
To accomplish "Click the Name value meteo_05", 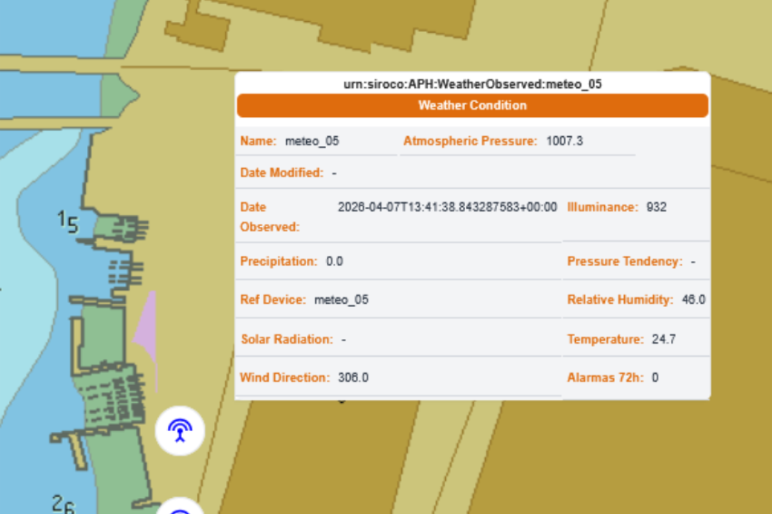I will pos(312,141).
